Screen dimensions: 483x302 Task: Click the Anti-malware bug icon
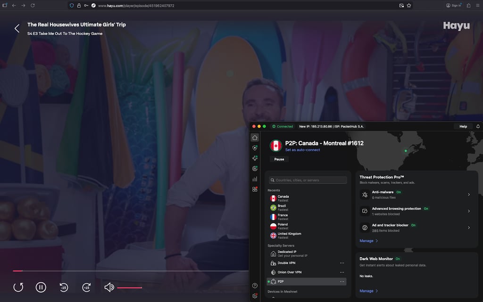coord(365,195)
